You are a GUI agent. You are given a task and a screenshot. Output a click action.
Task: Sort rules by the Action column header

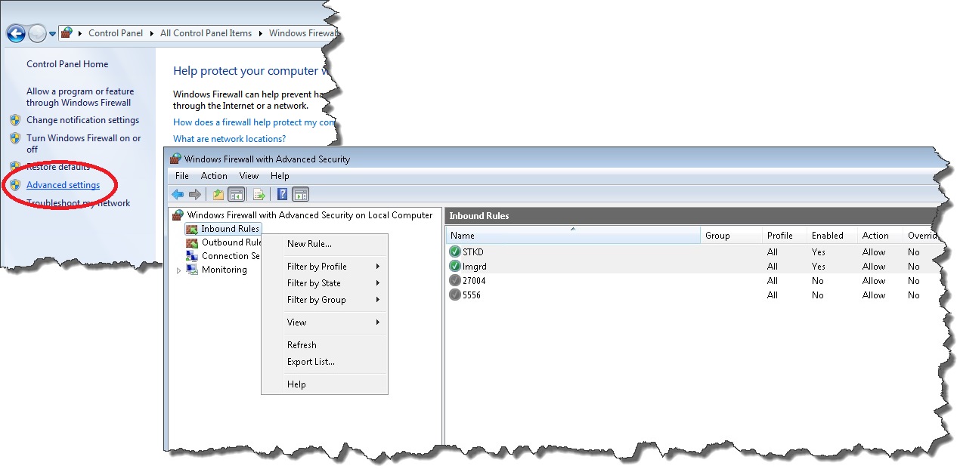880,236
